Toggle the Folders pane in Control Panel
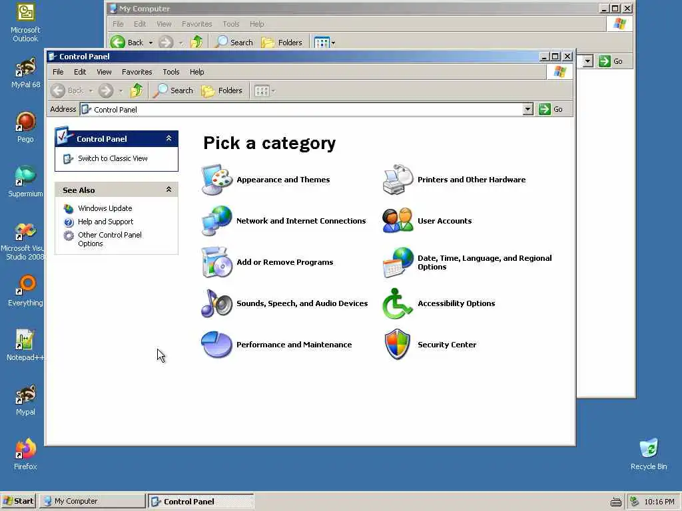 [x=222, y=90]
